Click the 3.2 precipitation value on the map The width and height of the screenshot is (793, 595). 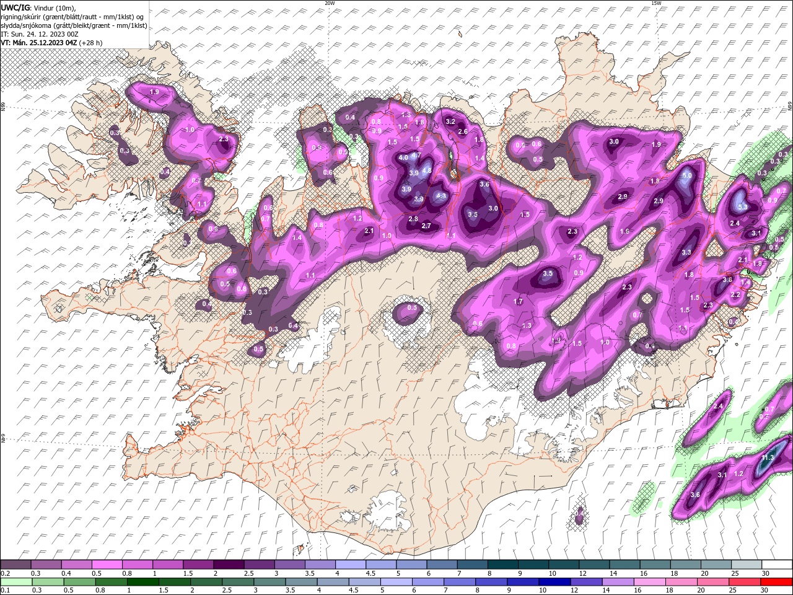tap(451, 121)
